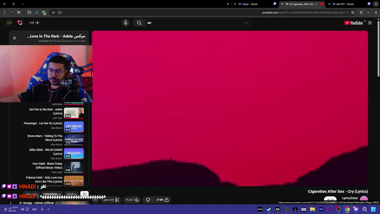
Task: Select the highlighted white filter chip
Action: 84,194
